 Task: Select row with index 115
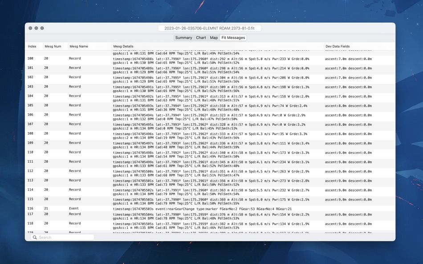point(210,201)
